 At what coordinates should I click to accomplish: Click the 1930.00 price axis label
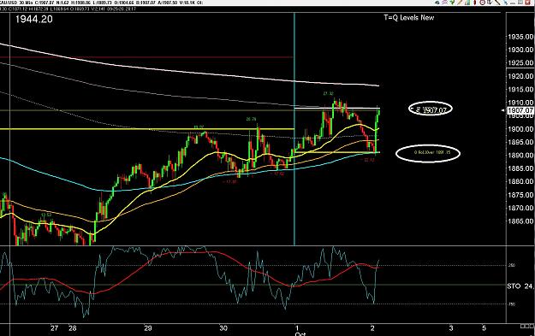click(520, 50)
